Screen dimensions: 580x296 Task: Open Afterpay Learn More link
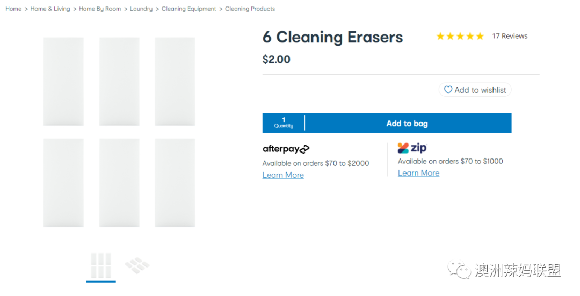pos(283,175)
